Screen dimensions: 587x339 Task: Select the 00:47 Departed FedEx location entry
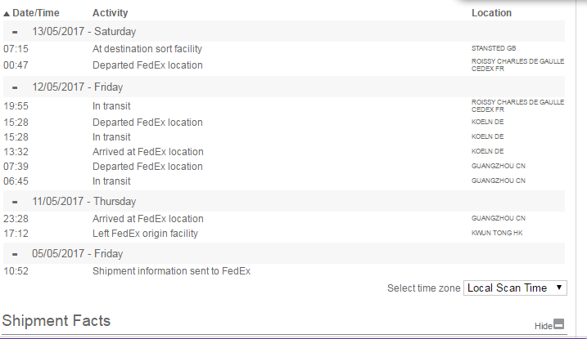coord(147,65)
